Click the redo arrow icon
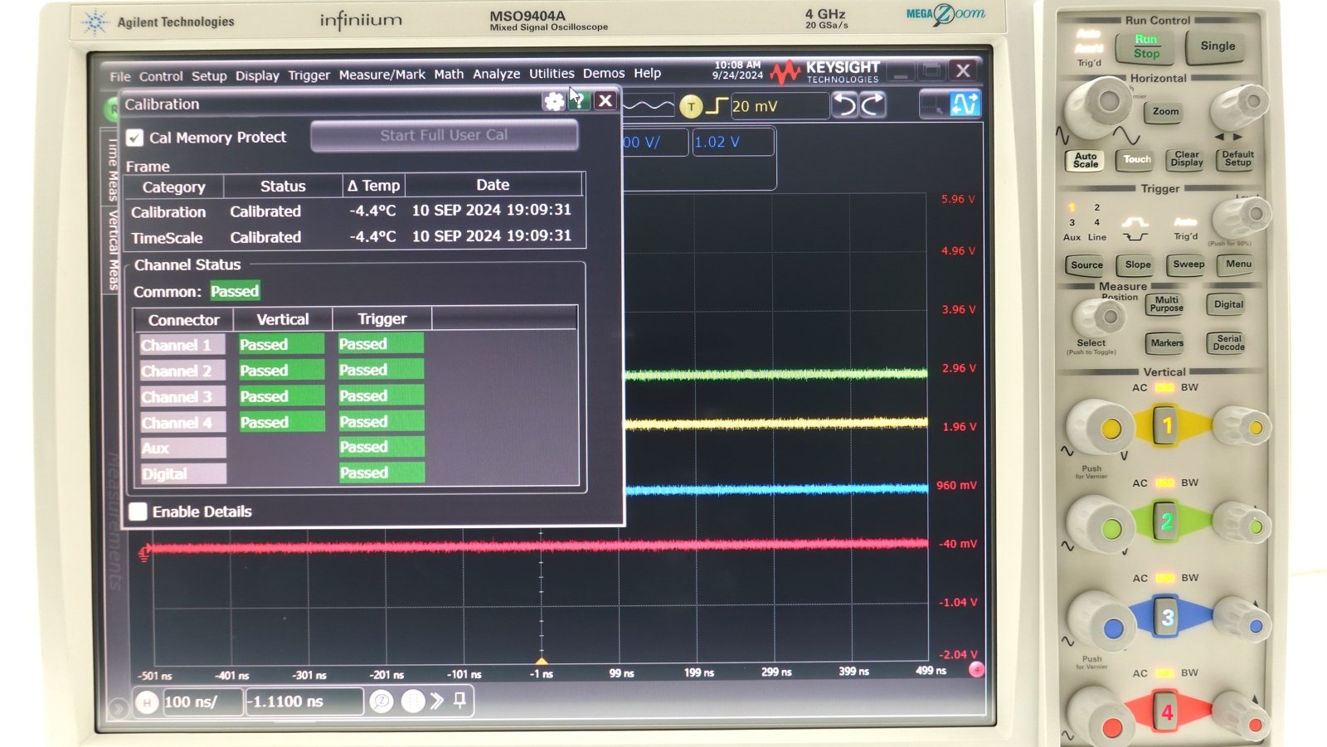 873,105
